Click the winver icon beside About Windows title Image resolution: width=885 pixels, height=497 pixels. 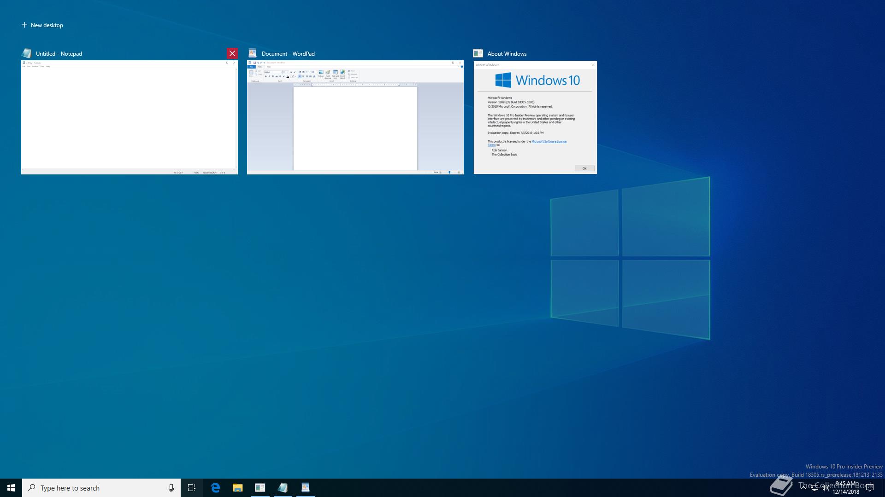click(478, 53)
